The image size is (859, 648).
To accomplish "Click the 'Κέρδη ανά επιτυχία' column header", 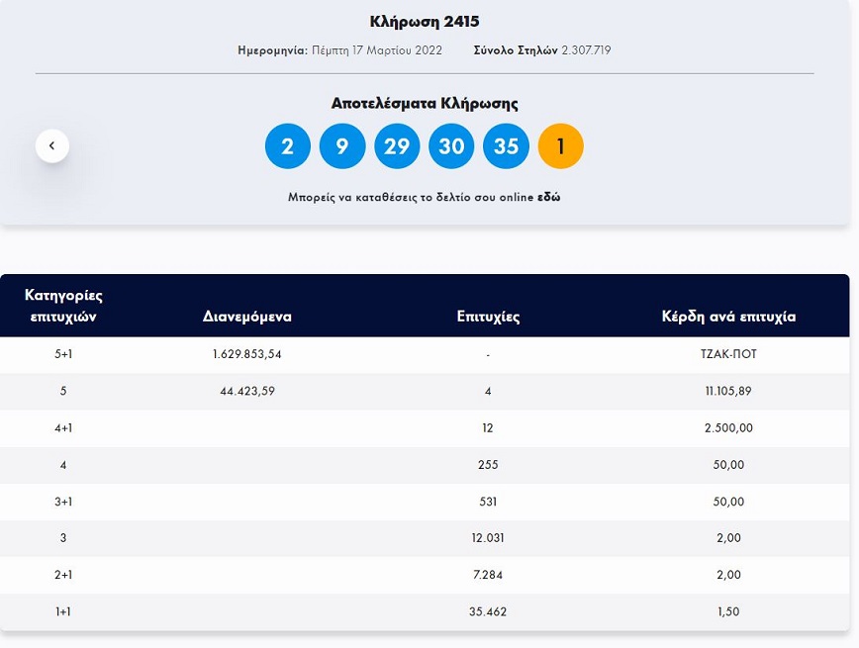I will 728,317.
